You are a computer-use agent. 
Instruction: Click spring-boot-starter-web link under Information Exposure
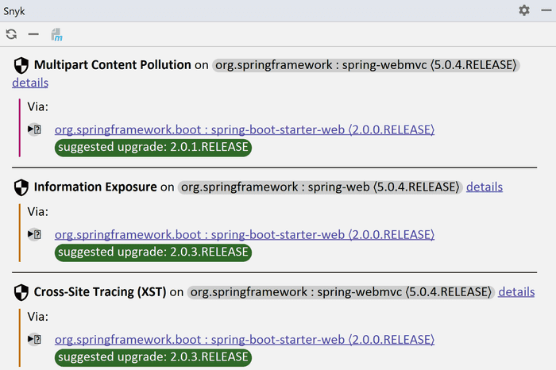pos(244,234)
